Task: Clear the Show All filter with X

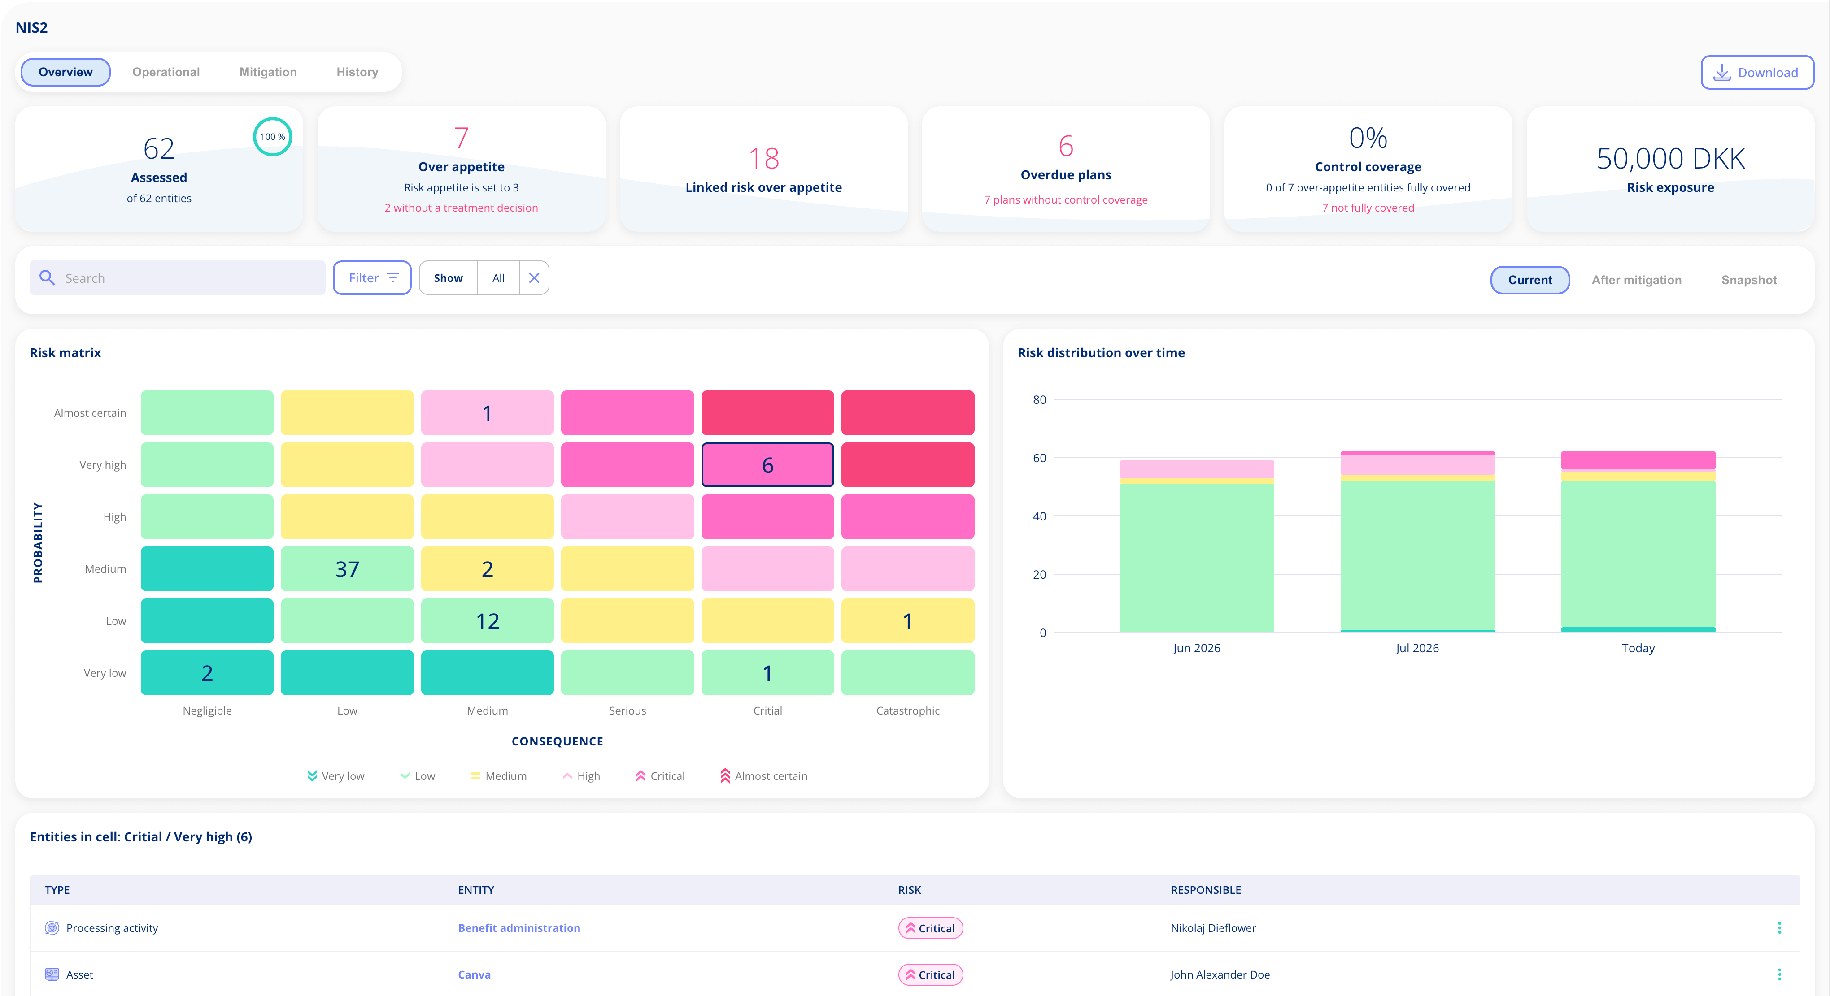Action: point(534,277)
